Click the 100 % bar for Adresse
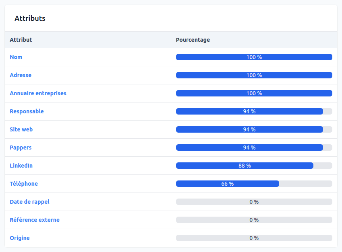Image resolution: width=342 pixels, height=252 pixels. (x=254, y=75)
